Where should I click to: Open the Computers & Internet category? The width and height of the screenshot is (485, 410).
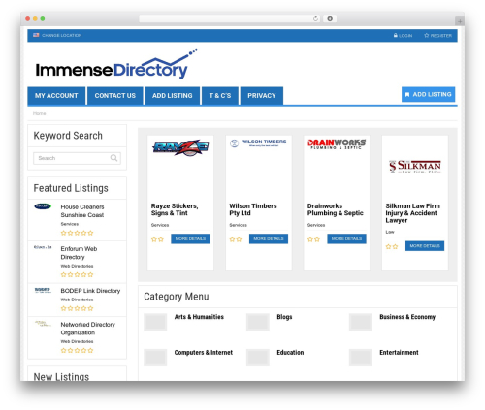pyautogui.click(x=203, y=352)
